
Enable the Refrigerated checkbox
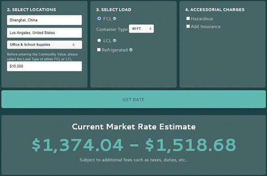click(x=99, y=50)
